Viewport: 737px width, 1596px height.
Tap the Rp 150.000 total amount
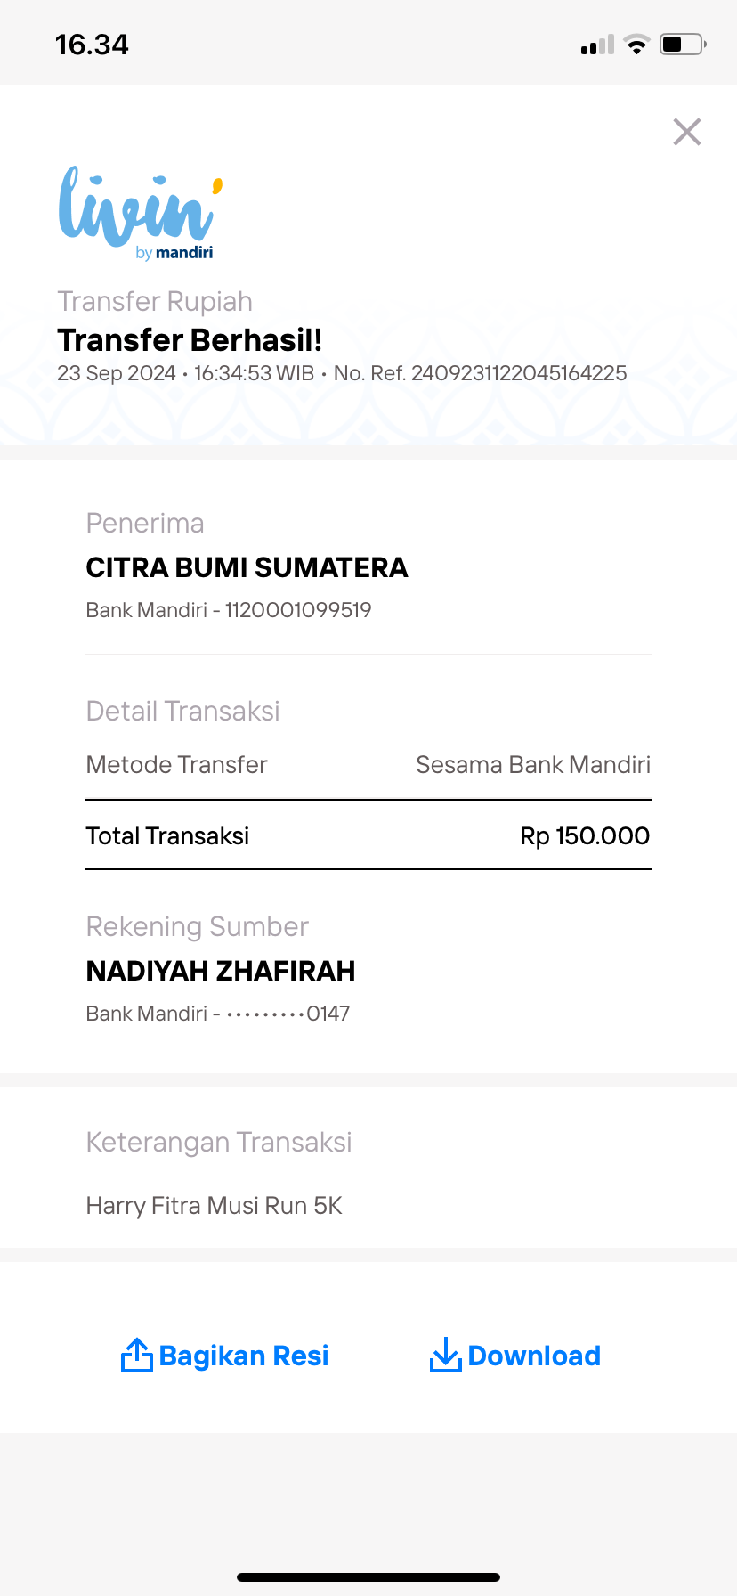[x=585, y=836]
